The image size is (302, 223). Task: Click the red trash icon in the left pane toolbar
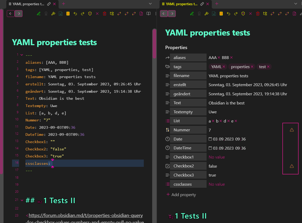pos(105,14)
